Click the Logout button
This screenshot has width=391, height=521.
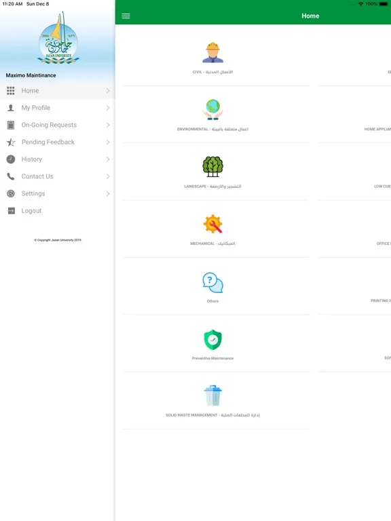click(58, 211)
